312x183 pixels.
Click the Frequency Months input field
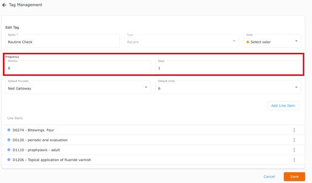[x=78, y=67]
